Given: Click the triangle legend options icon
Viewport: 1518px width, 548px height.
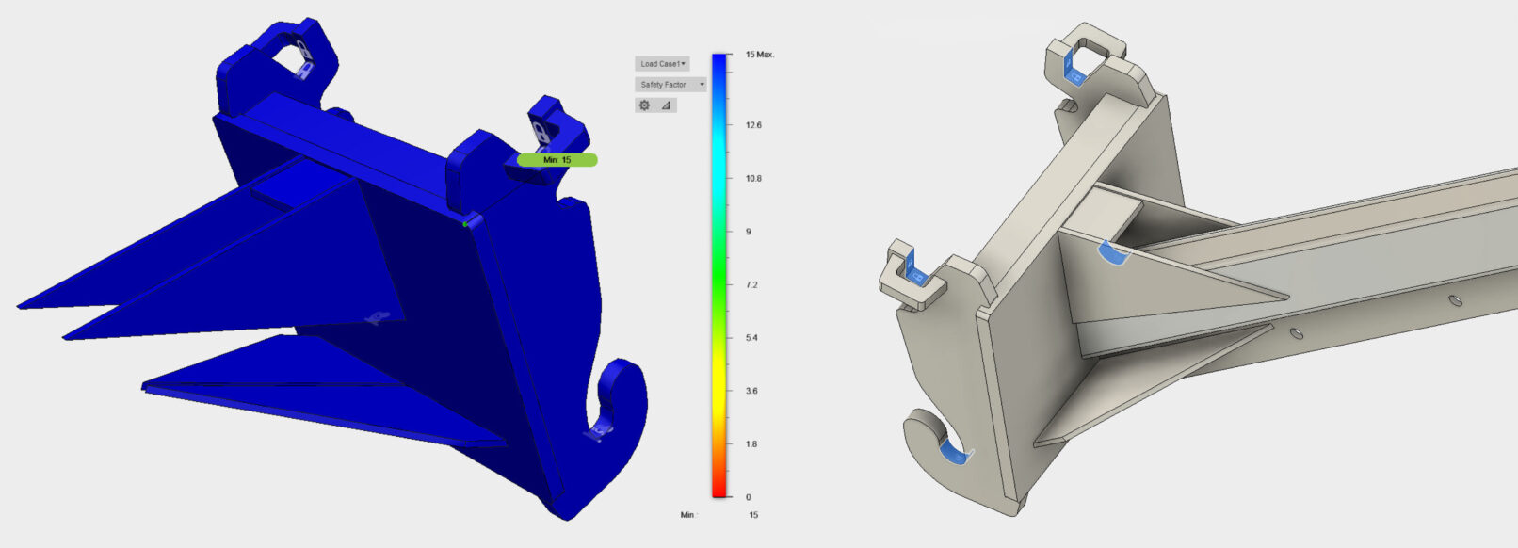Looking at the screenshot, I should click(x=666, y=105).
